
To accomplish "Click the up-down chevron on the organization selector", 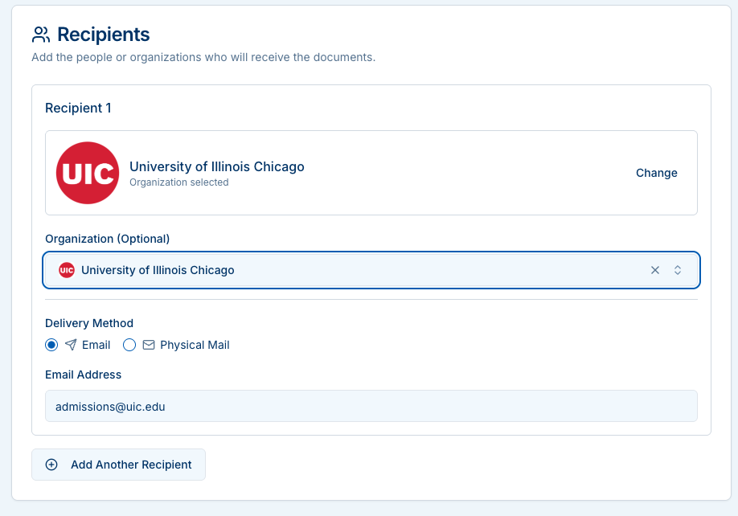I will pyautogui.click(x=678, y=270).
